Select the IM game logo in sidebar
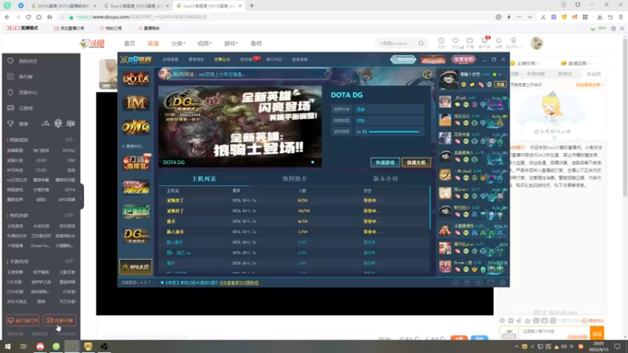Screen dimensions: 628x353 click(x=136, y=103)
